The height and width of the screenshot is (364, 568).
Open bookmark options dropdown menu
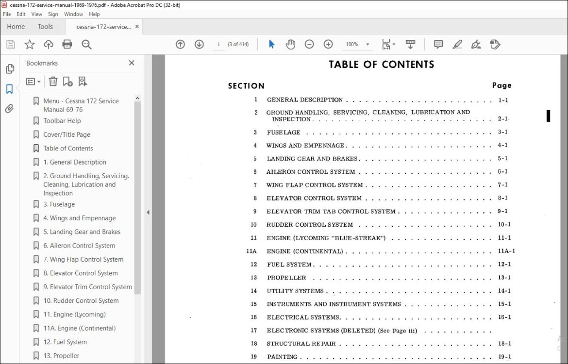(x=33, y=81)
